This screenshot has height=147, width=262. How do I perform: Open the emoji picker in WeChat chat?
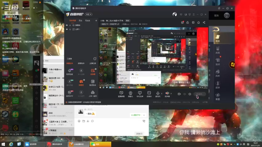(79, 121)
